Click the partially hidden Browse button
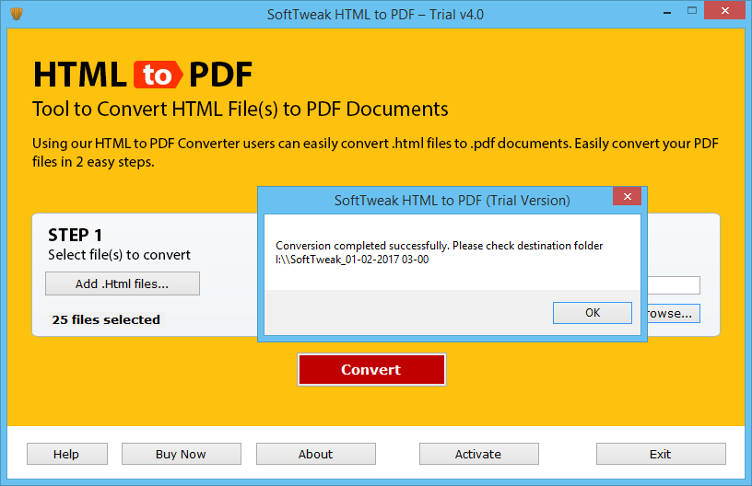752x486 pixels. point(674,314)
